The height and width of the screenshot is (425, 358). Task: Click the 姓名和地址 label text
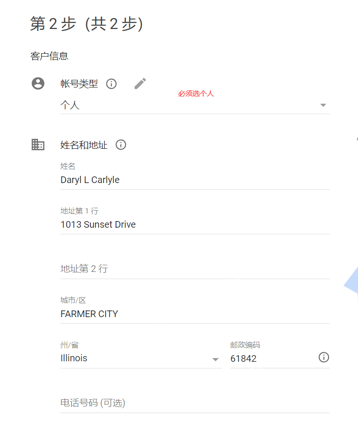pos(84,145)
